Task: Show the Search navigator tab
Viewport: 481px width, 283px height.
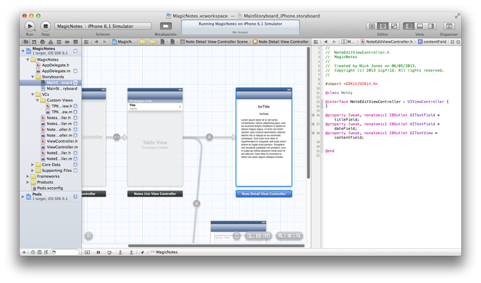Action: 42,42
